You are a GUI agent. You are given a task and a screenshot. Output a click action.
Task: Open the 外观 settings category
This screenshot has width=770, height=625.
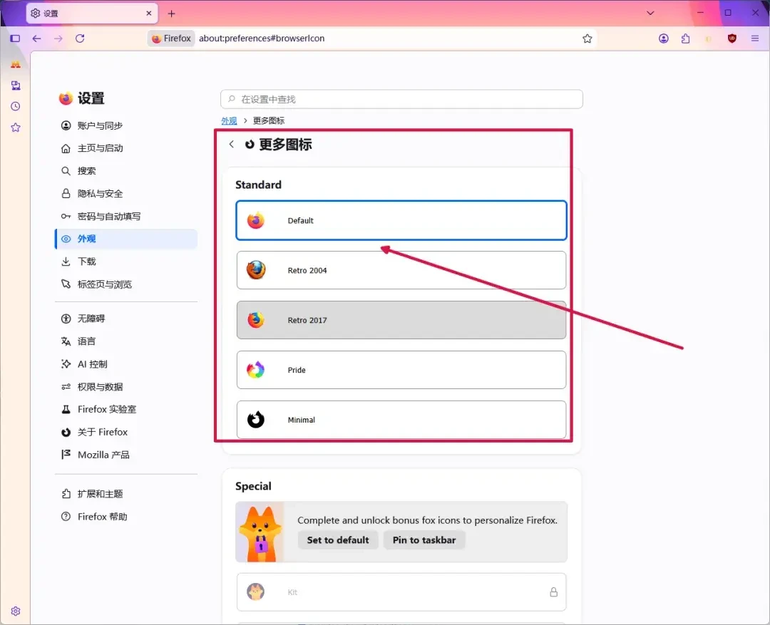pyautogui.click(x=126, y=239)
